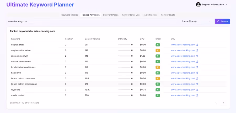The height and width of the screenshot is (113, 236).
Task: Click the 480 search volume value
Action: [87, 78]
